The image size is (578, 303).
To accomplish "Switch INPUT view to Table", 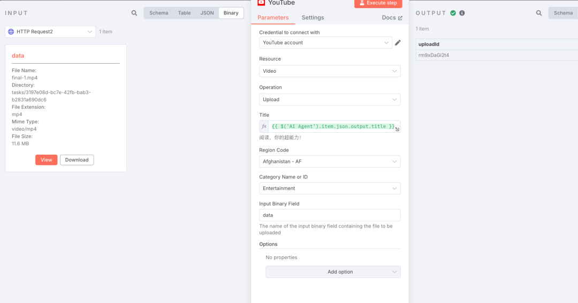I will click(184, 13).
